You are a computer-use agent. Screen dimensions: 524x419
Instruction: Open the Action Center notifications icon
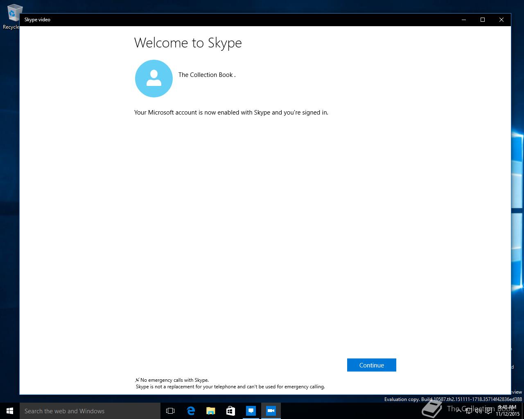click(x=488, y=411)
